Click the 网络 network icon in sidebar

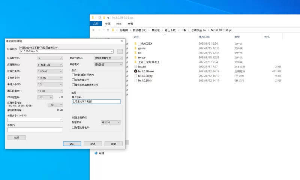pos(96,153)
